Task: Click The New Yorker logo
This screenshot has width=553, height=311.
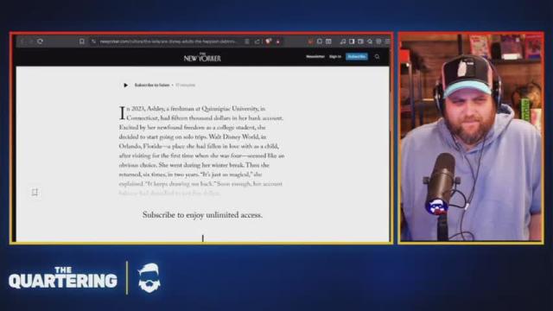Action: [202, 57]
